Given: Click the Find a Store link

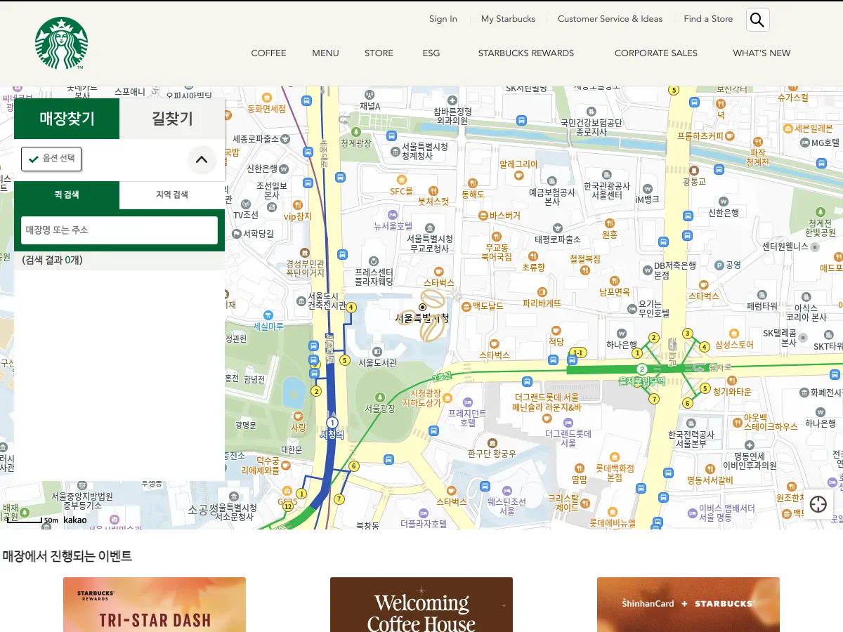Looking at the screenshot, I should tap(708, 19).
